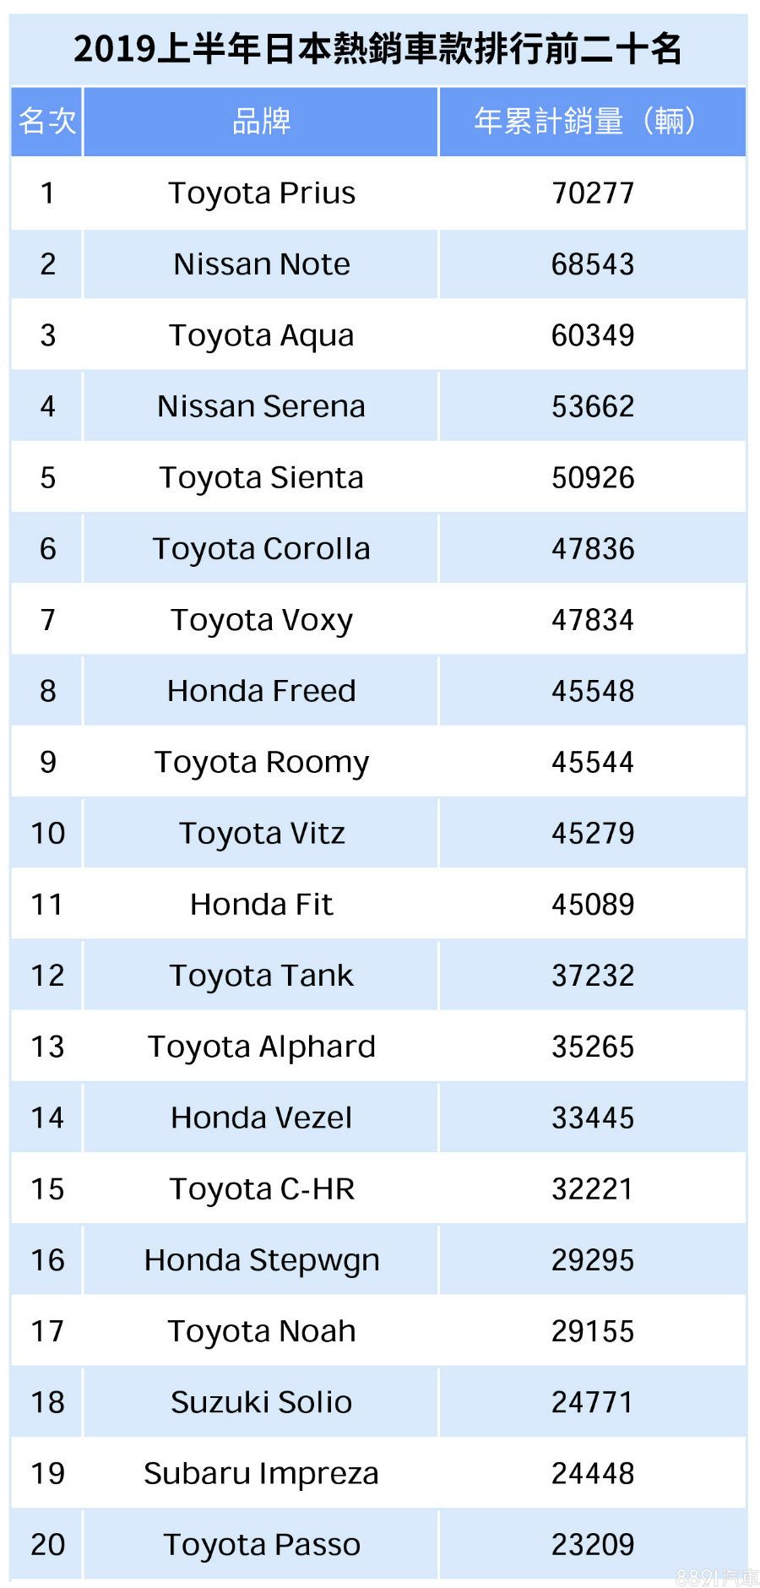Image resolution: width=760 pixels, height=1588 pixels.
Task: Click the Honda Freed brand cell
Action: [261, 691]
